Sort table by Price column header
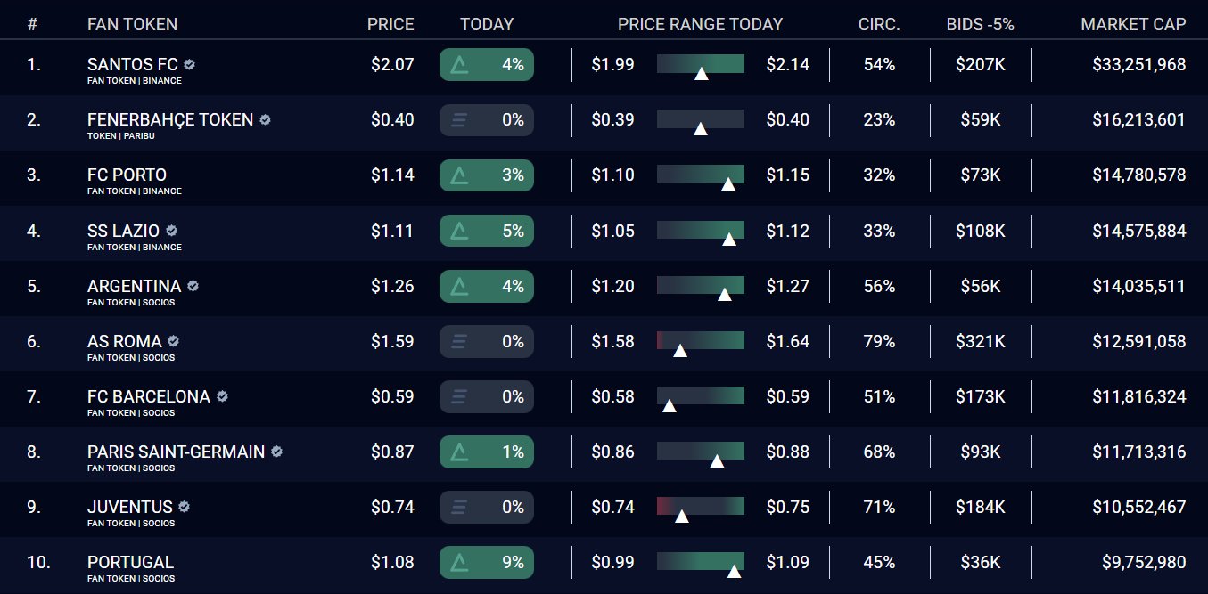The height and width of the screenshot is (594, 1208). pos(390,24)
